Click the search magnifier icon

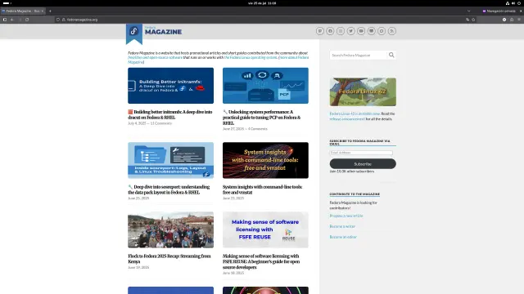click(391, 55)
